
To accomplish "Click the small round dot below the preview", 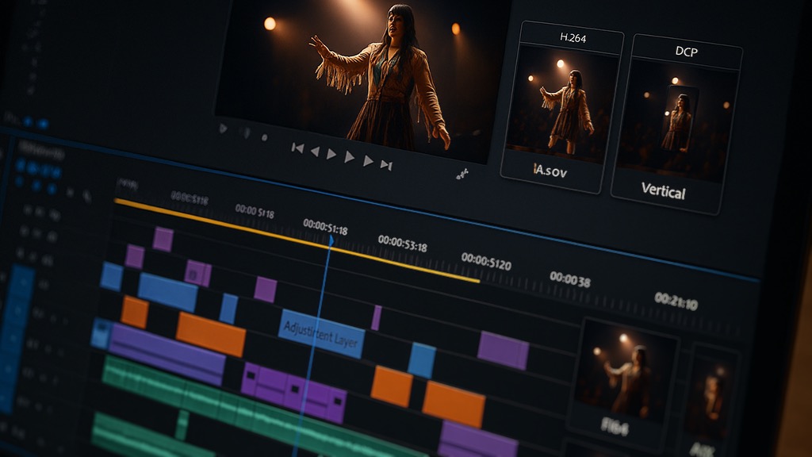I will coord(264,137).
